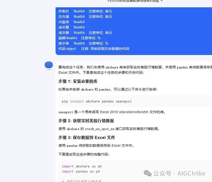The image size is (212, 182).
Task: Click the '市盈率 float64' row
Action: pyautogui.click(x=74, y=22)
